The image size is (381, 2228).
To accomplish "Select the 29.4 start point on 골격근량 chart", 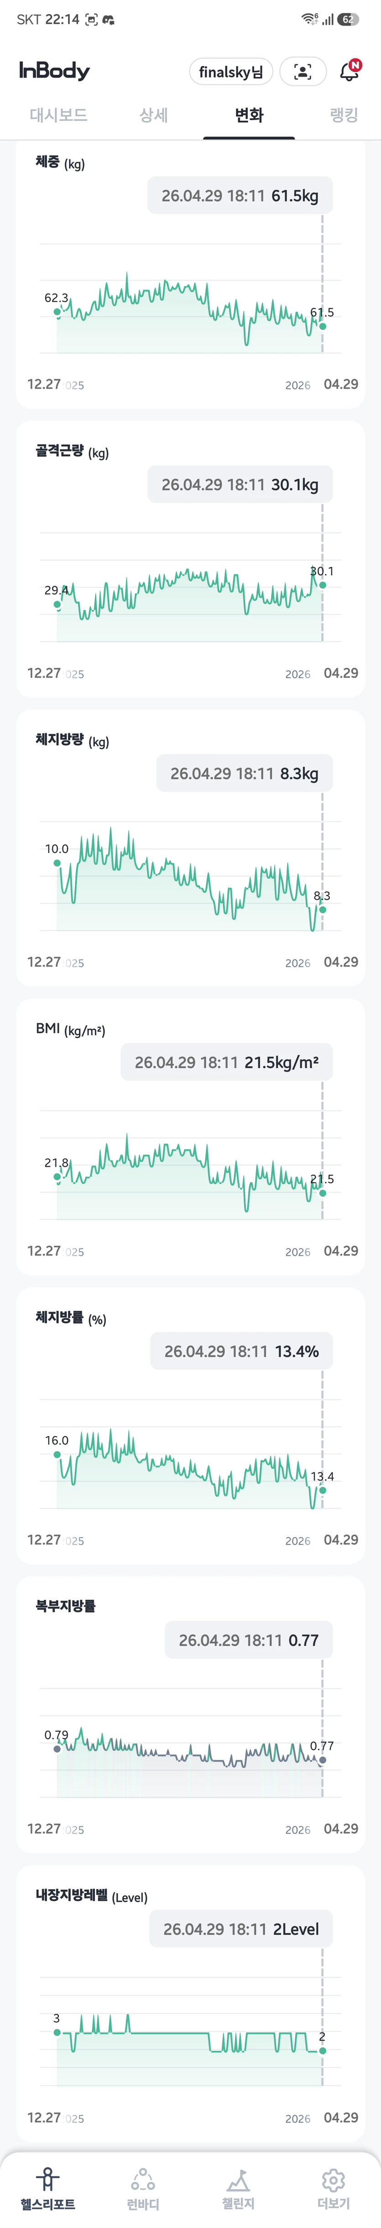I will (x=57, y=604).
